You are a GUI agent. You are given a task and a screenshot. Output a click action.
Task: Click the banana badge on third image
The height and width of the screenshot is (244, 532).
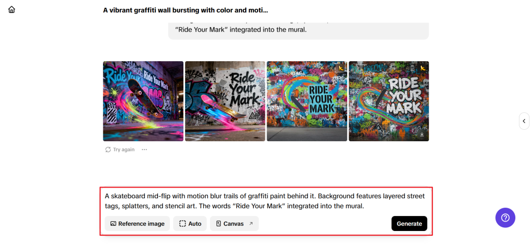pos(341,68)
